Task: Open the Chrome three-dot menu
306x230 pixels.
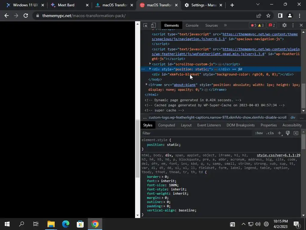Action: (x=299, y=16)
